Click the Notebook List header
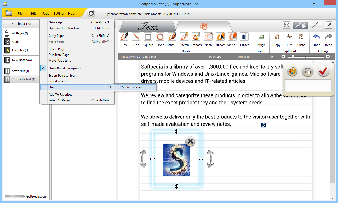The height and width of the screenshot is (203, 338). coord(21,24)
